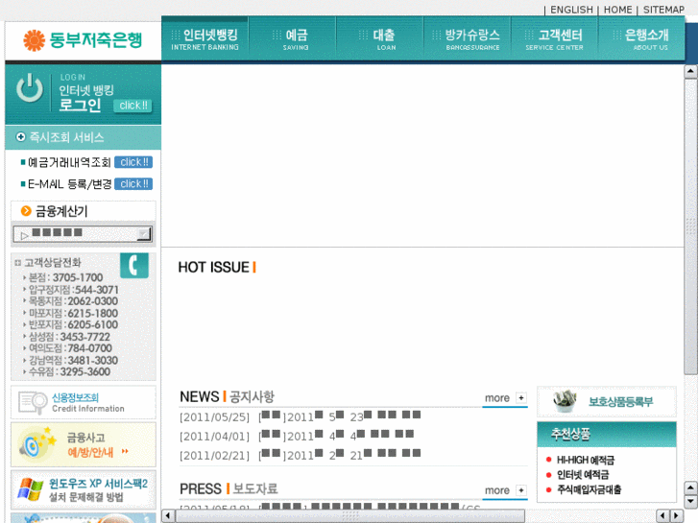698x523 pixels.
Task: Click the plus icon beside NEWS more
Action: [520, 397]
